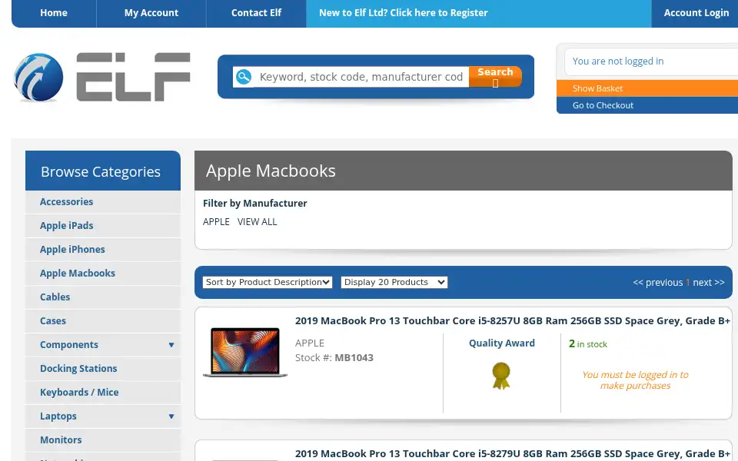The width and height of the screenshot is (738, 461).
Task: Open the Display 20 Products dropdown
Action: click(394, 282)
